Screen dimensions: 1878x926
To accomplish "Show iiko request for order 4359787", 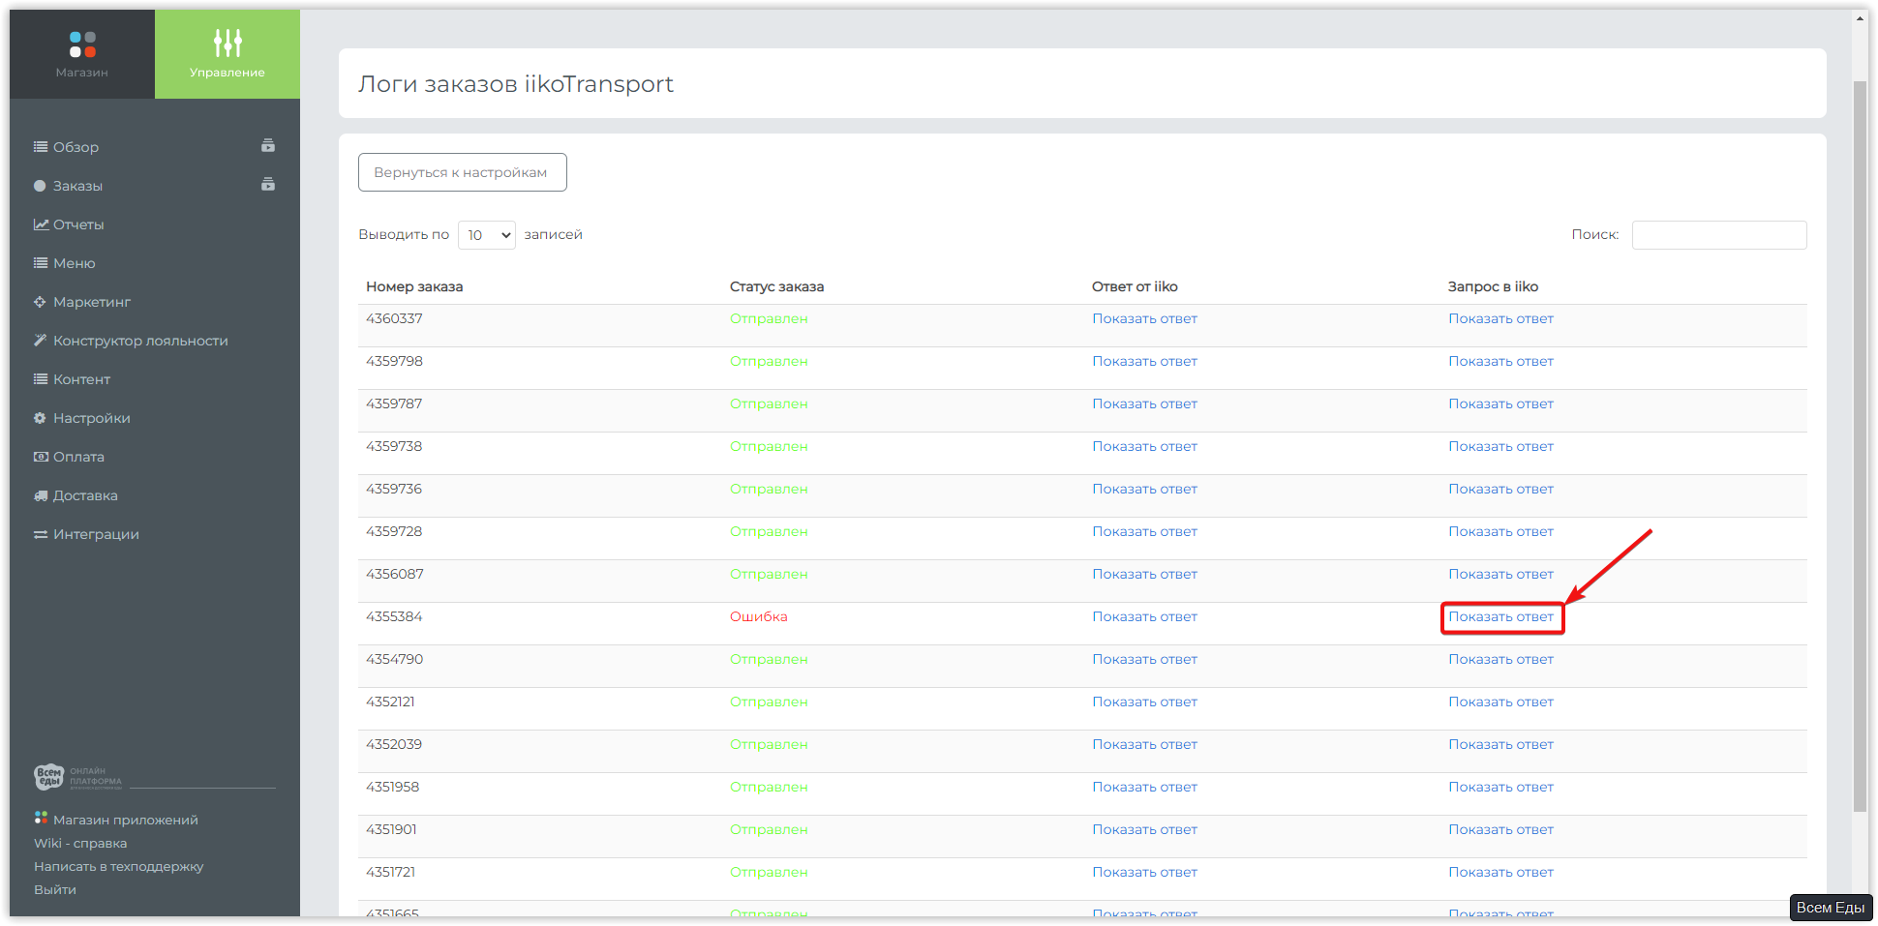I will (x=1500, y=403).
